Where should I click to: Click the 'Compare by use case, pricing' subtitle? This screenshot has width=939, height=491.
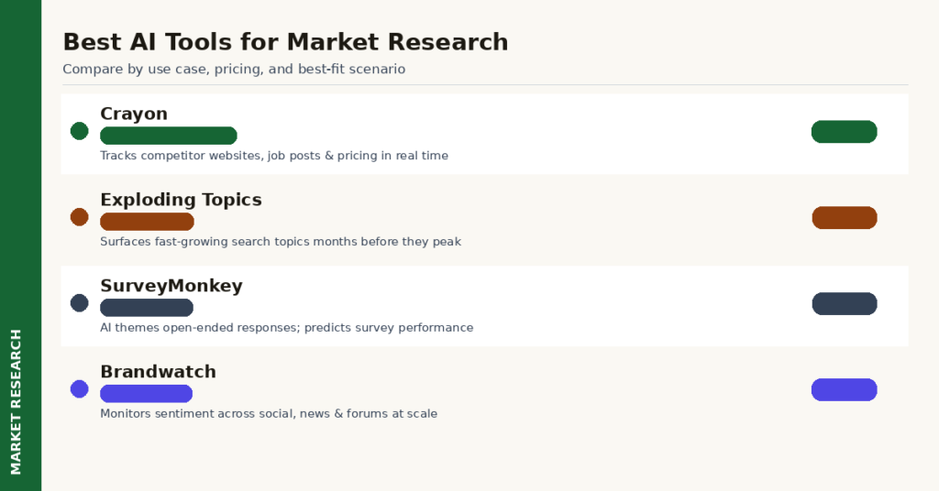(234, 70)
